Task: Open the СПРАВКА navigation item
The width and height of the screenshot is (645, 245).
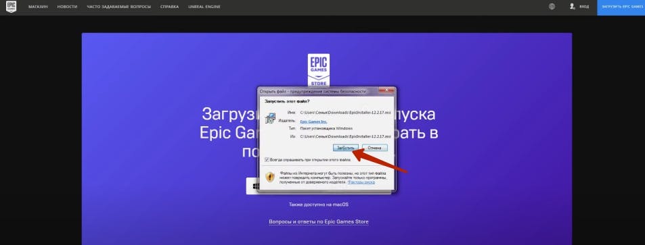Action: [x=169, y=7]
